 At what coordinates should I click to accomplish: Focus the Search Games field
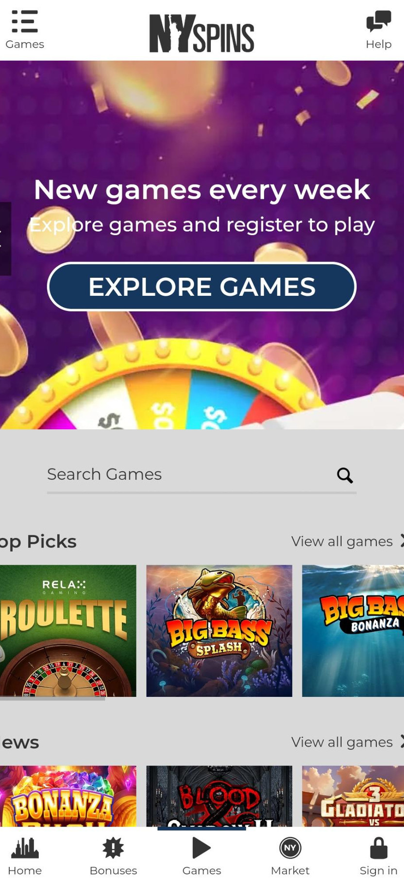[202, 475]
